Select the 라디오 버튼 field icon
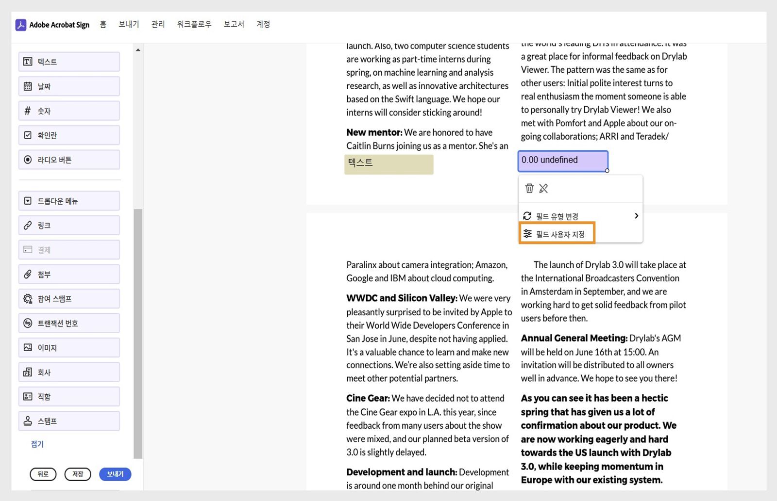This screenshot has height=501, width=777. click(28, 160)
